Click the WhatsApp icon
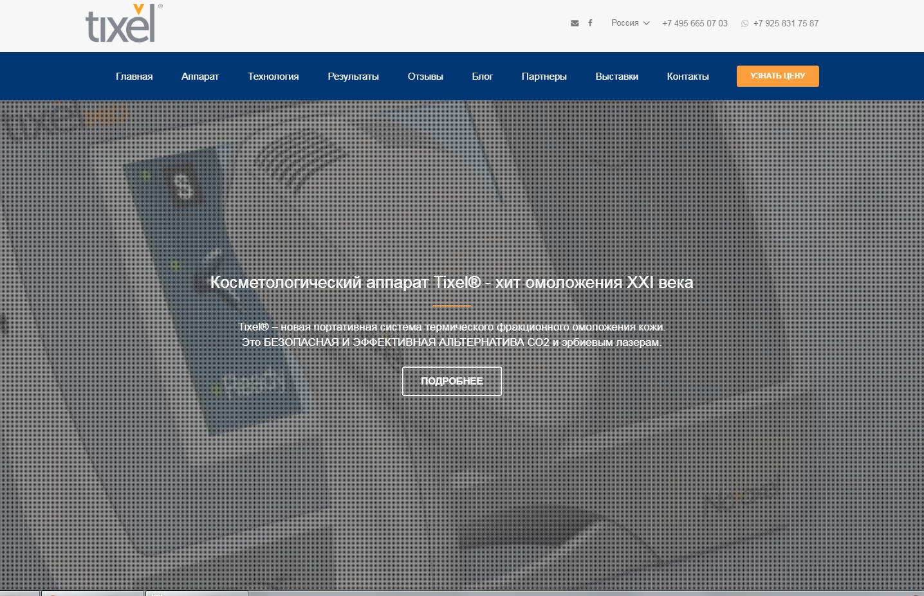Screen dimensions: 924x596 pyautogui.click(x=744, y=23)
